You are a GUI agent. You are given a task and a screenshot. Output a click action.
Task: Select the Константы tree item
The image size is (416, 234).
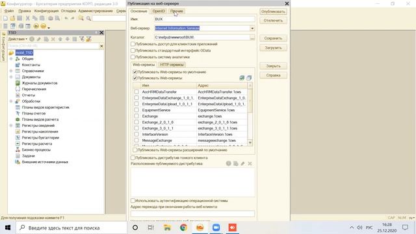[31, 65]
